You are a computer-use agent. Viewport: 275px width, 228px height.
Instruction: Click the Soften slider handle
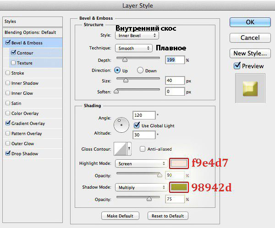tap(116, 91)
